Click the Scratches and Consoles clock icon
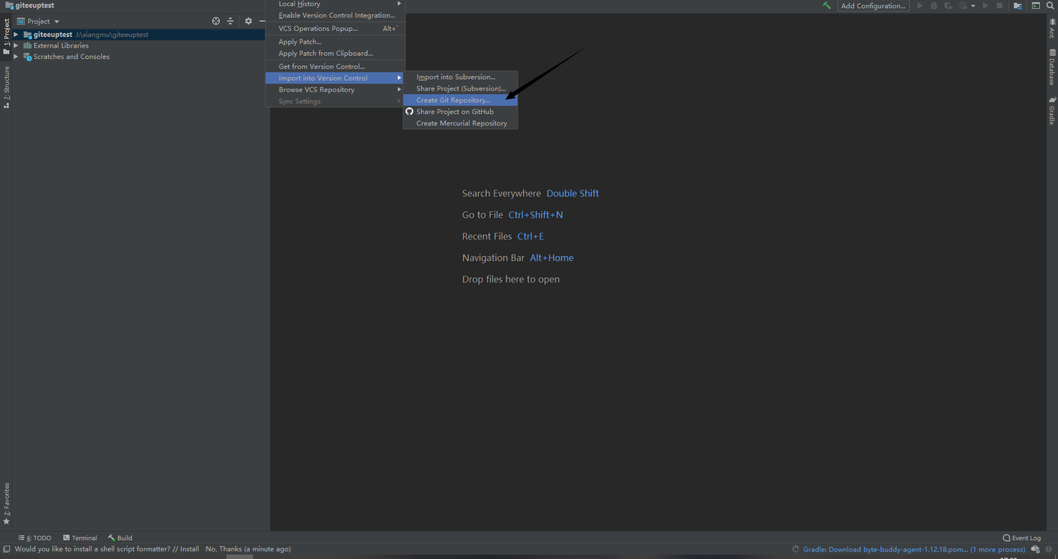Image resolution: width=1058 pixels, height=559 pixels. tap(28, 57)
